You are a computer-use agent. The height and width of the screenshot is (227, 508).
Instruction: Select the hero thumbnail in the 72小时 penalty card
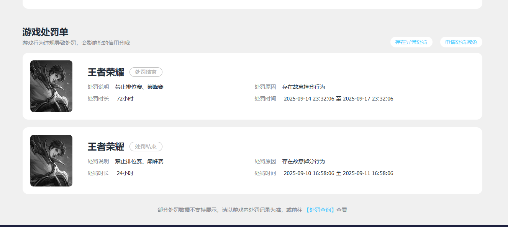tap(51, 86)
